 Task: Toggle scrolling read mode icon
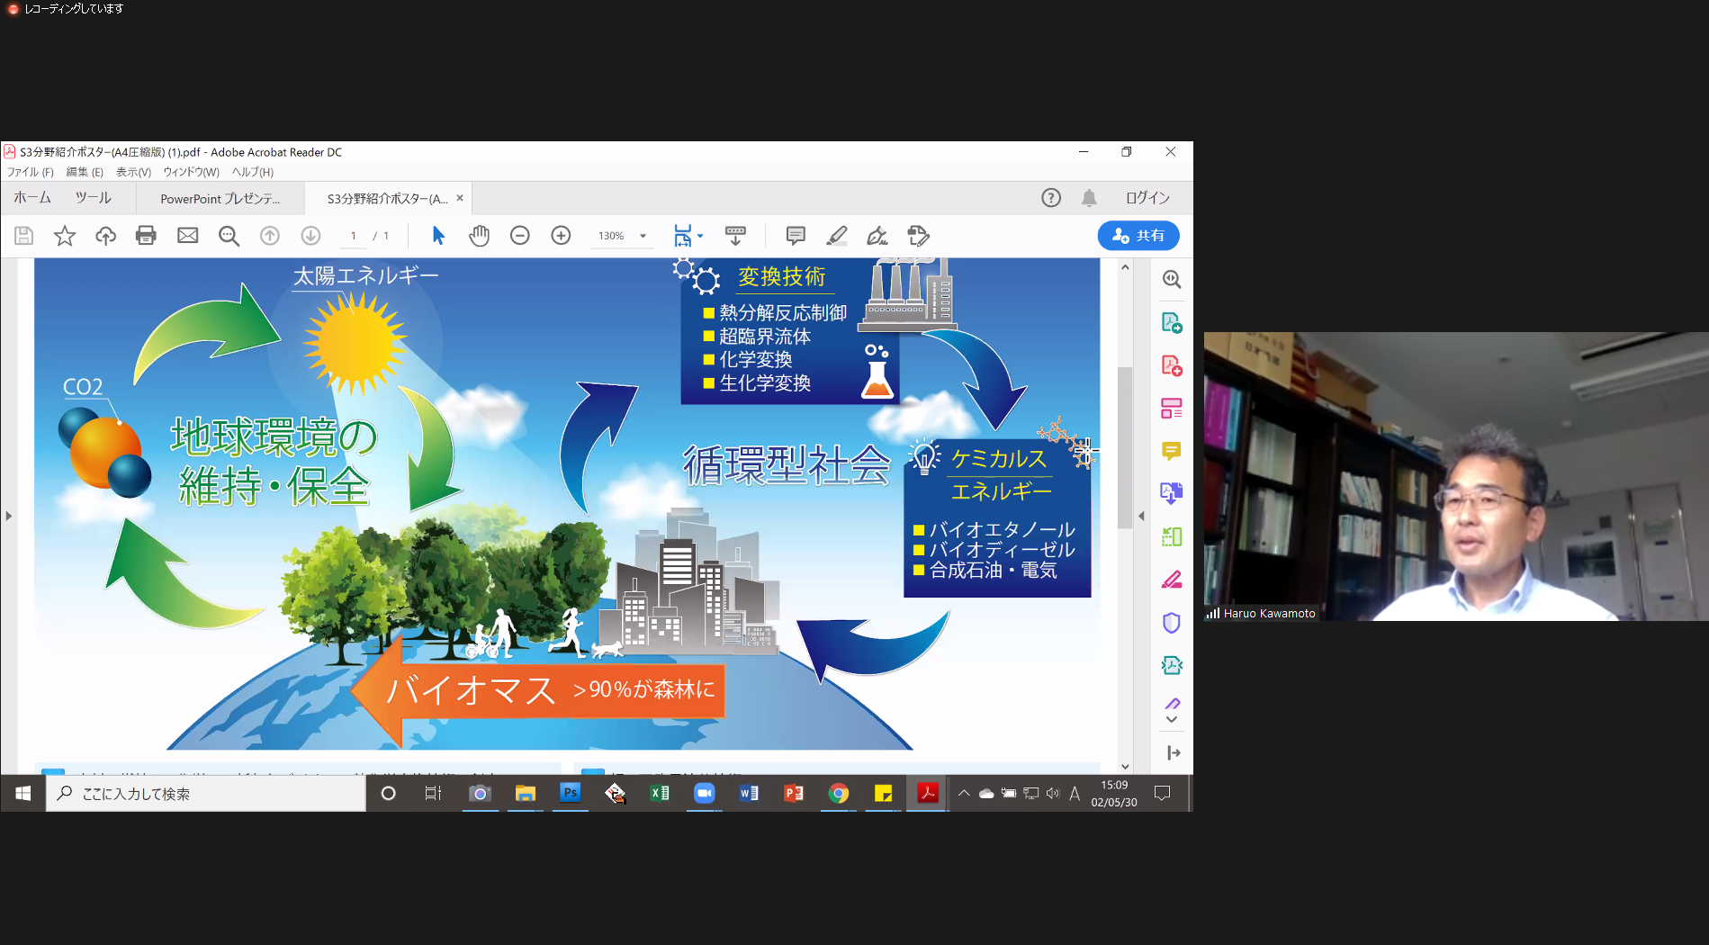pos(735,236)
